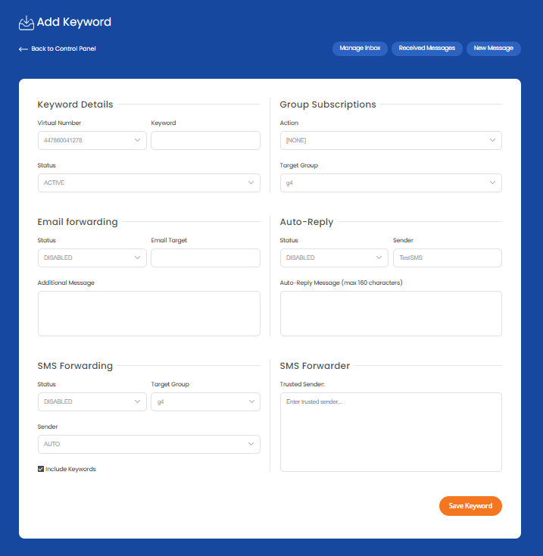Image resolution: width=543 pixels, height=556 pixels.
Task: Click the back arrow icon
Action: click(23, 49)
